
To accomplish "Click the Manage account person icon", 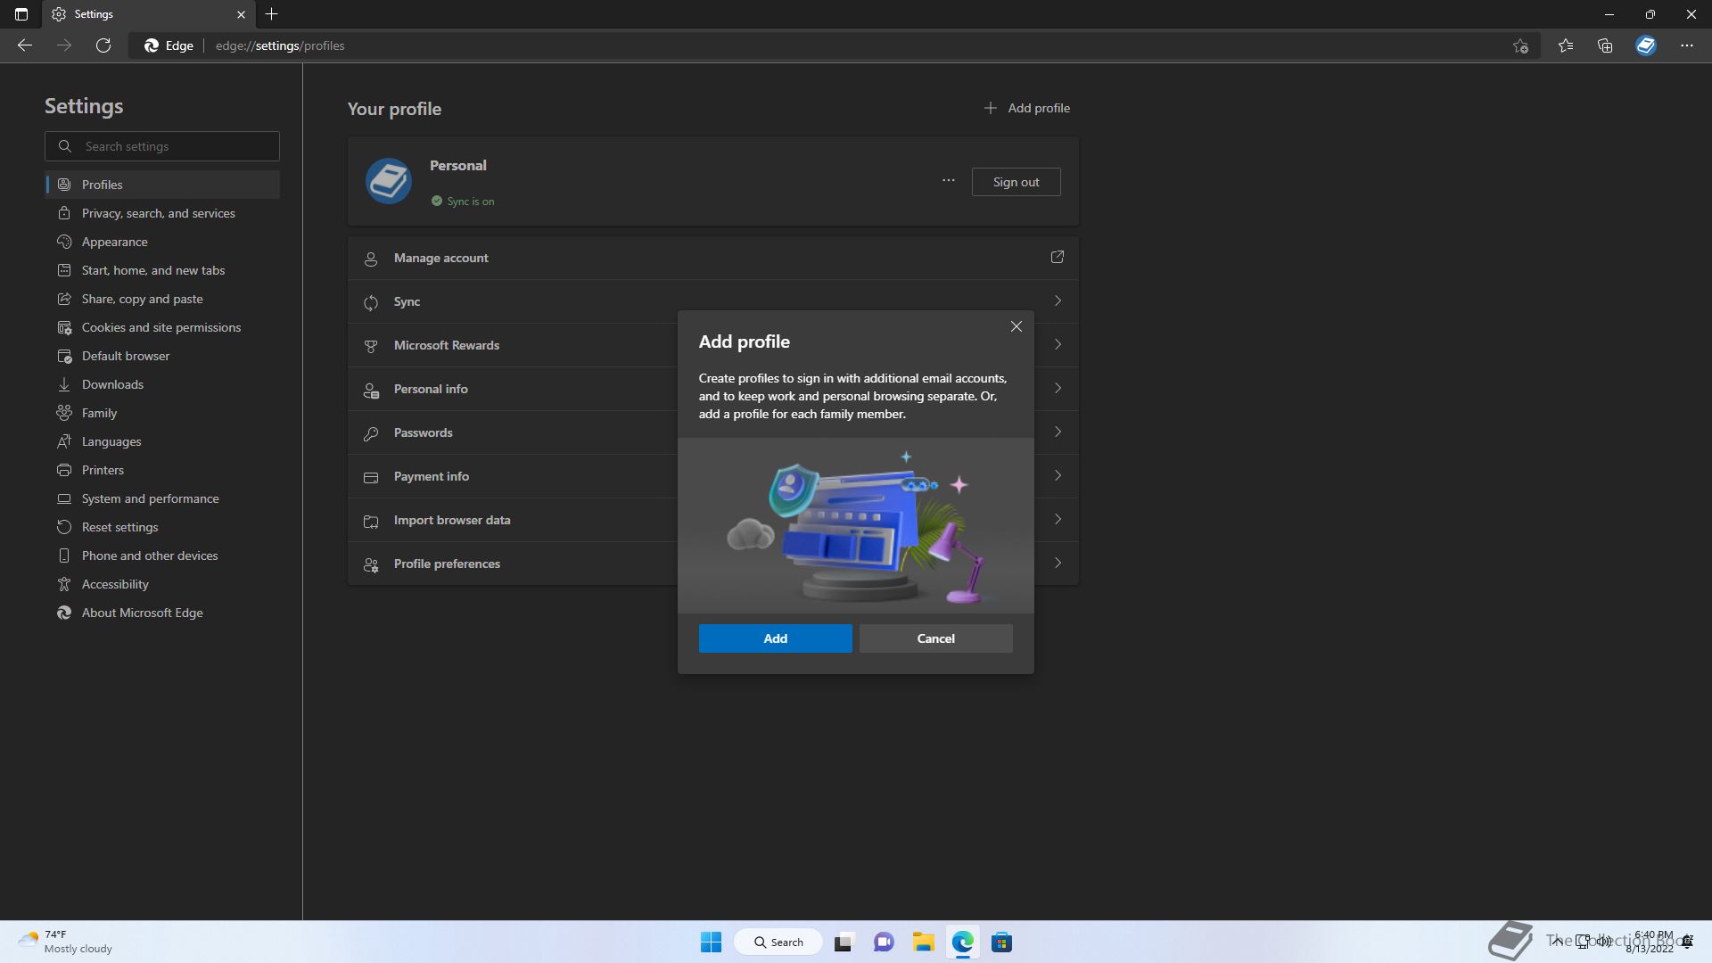I will (371, 259).
